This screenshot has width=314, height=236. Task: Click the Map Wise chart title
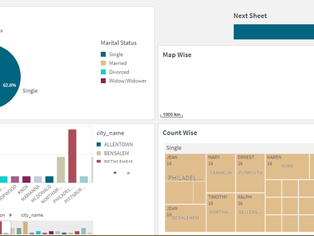pos(177,55)
